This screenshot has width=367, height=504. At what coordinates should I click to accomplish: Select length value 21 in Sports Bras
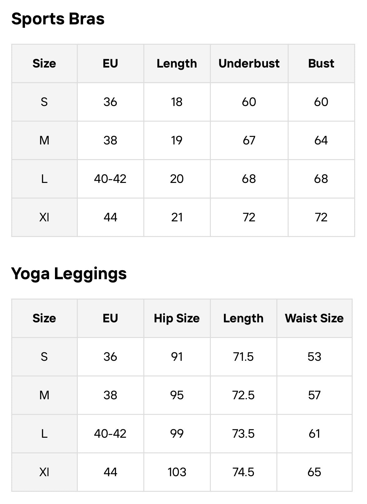(x=177, y=217)
